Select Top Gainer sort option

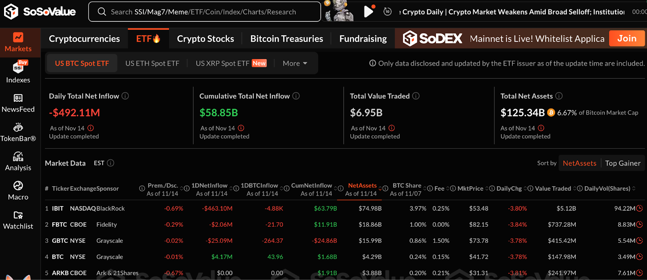click(623, 163)
